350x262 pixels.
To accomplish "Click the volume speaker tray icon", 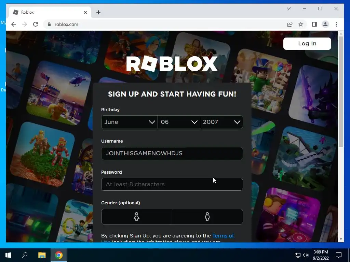I will coord(306,255).
